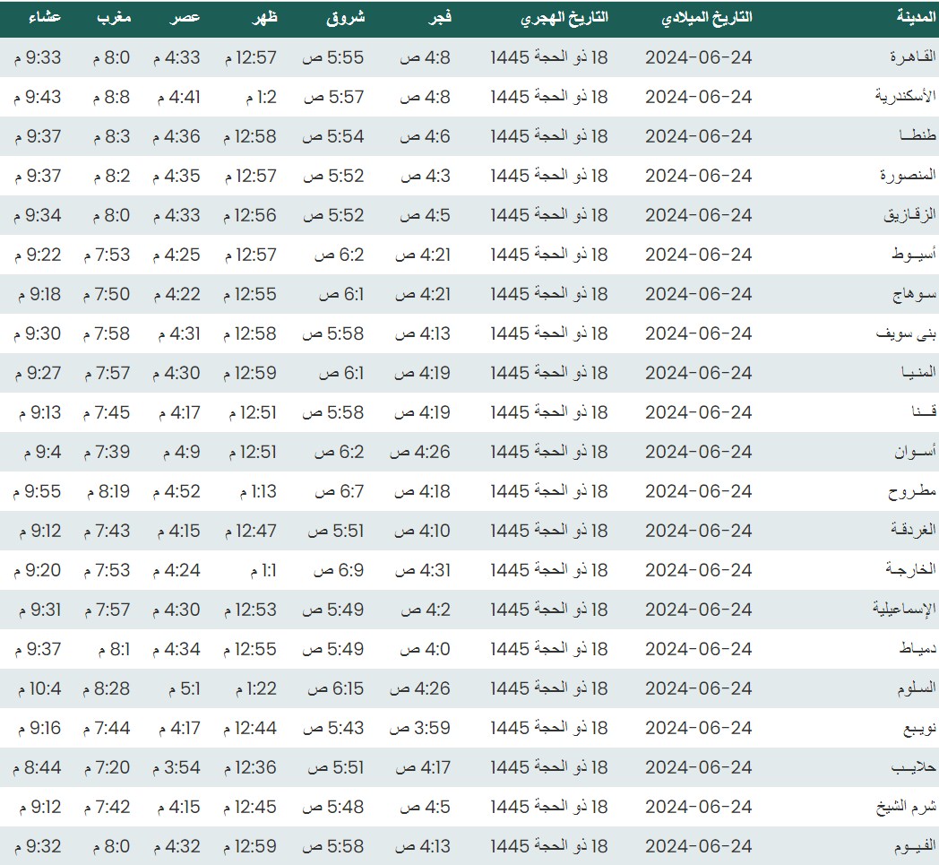Viewport: 939px width, 865px height.
Task: Select the مغرب column header
Action: 115,18
